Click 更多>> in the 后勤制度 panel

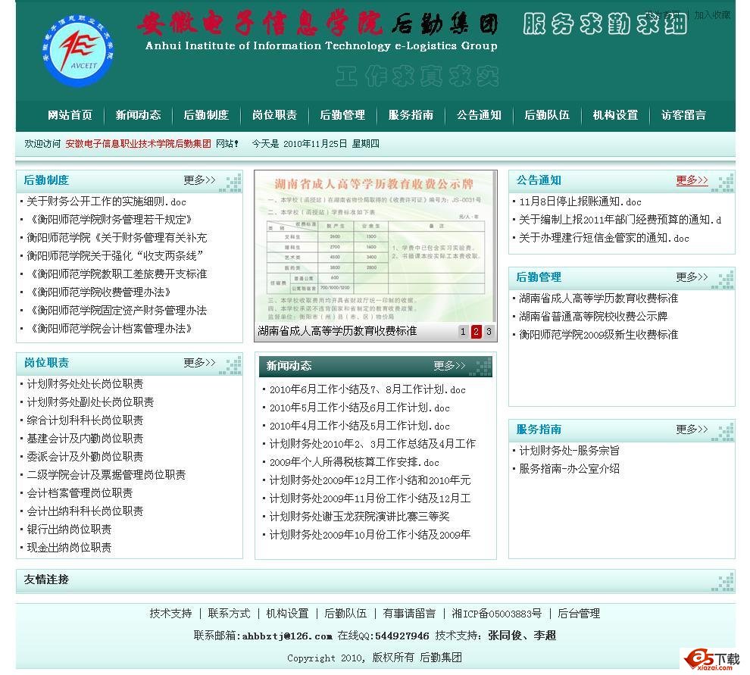click(199, 180)
